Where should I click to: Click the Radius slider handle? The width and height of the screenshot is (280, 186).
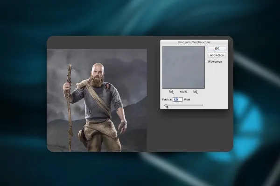click(166, 106)
